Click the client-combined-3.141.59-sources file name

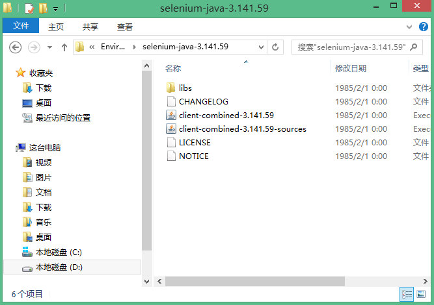pos(243,129)
